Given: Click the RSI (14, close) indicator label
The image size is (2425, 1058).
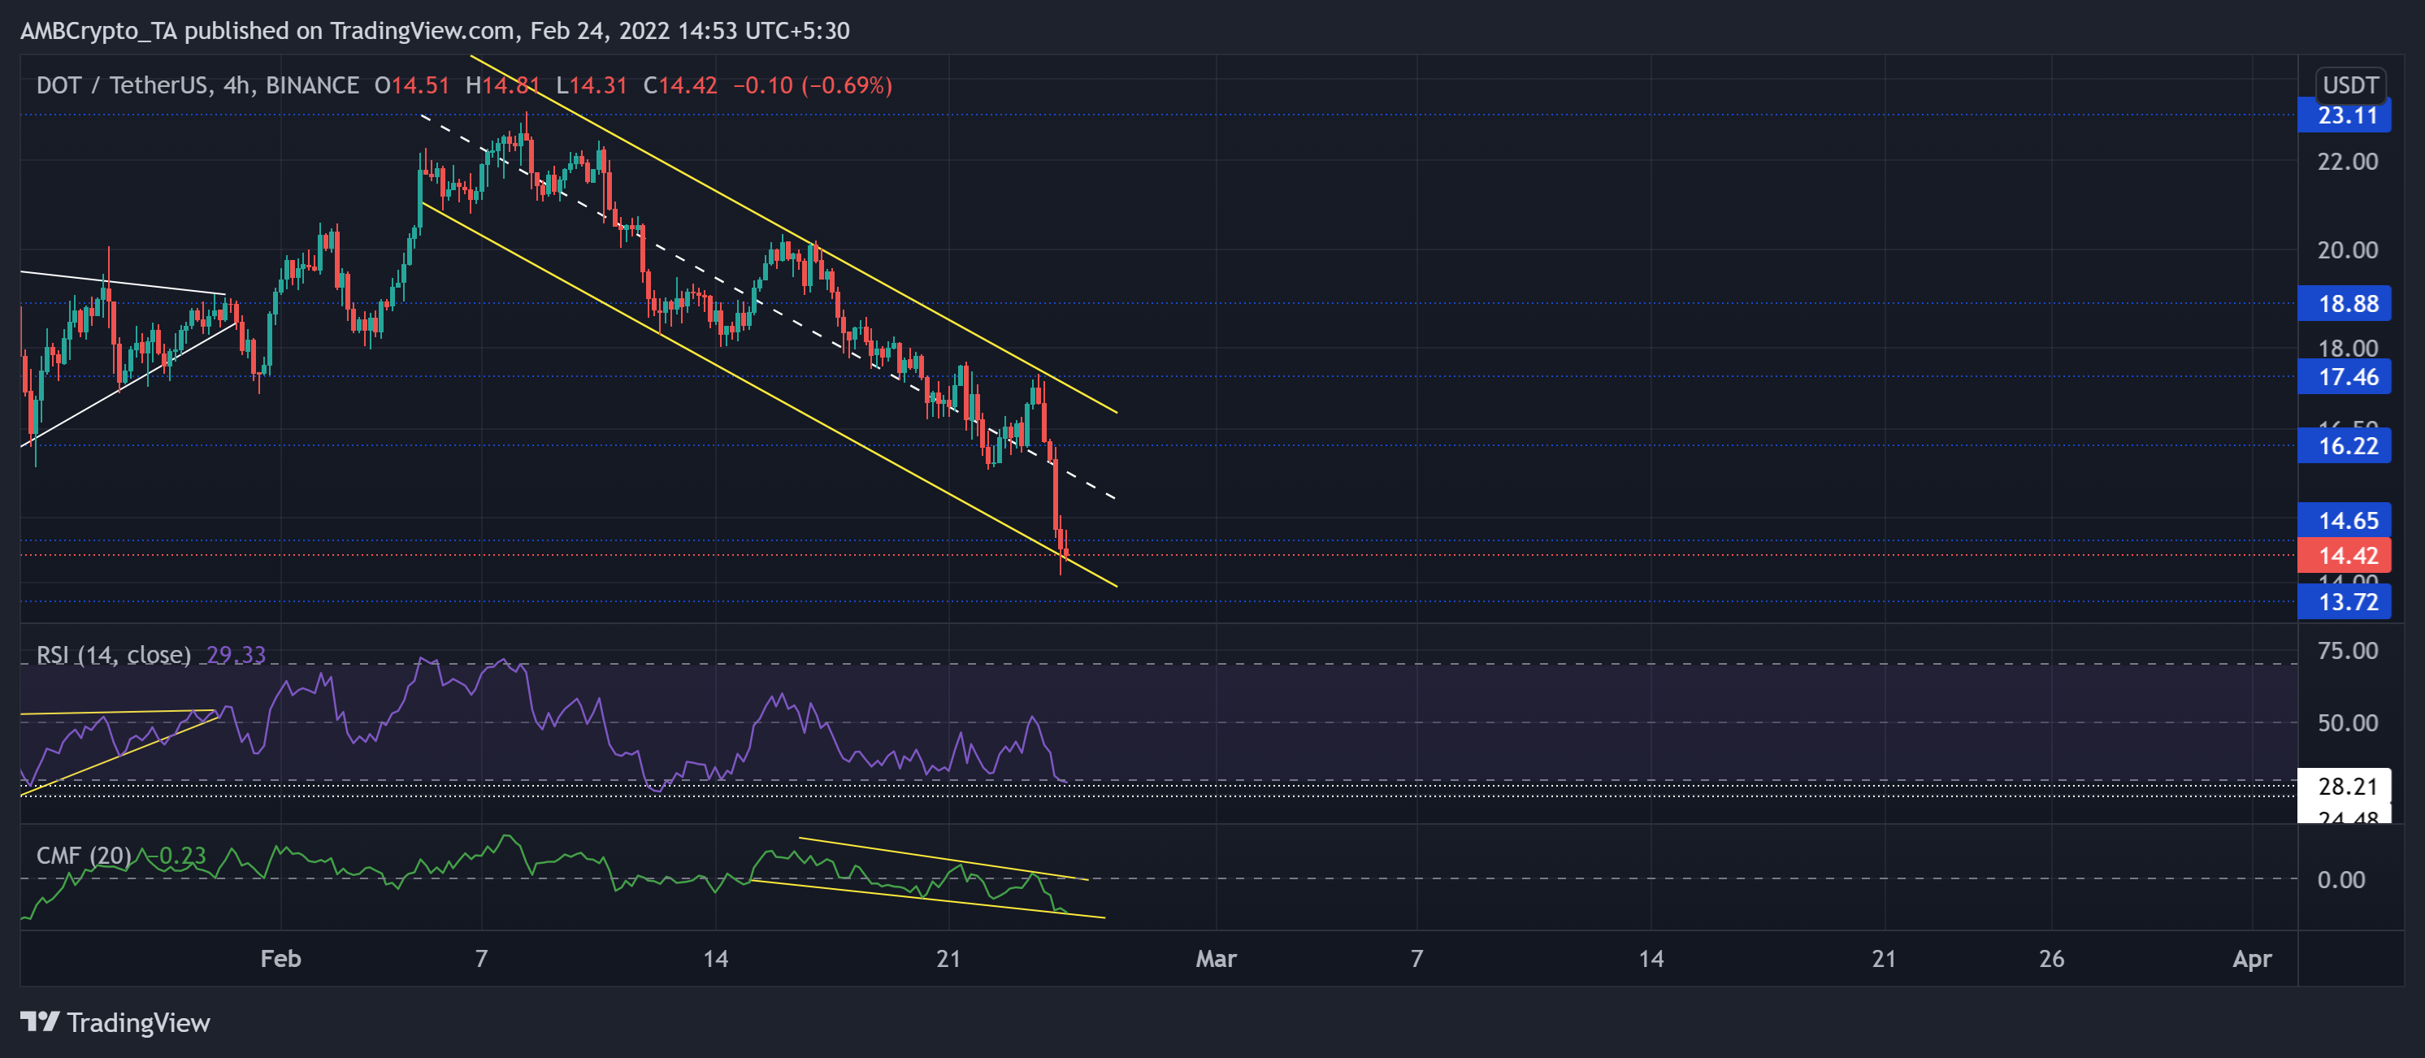Looking at the screenshot, I should click(x=113, y=655).
